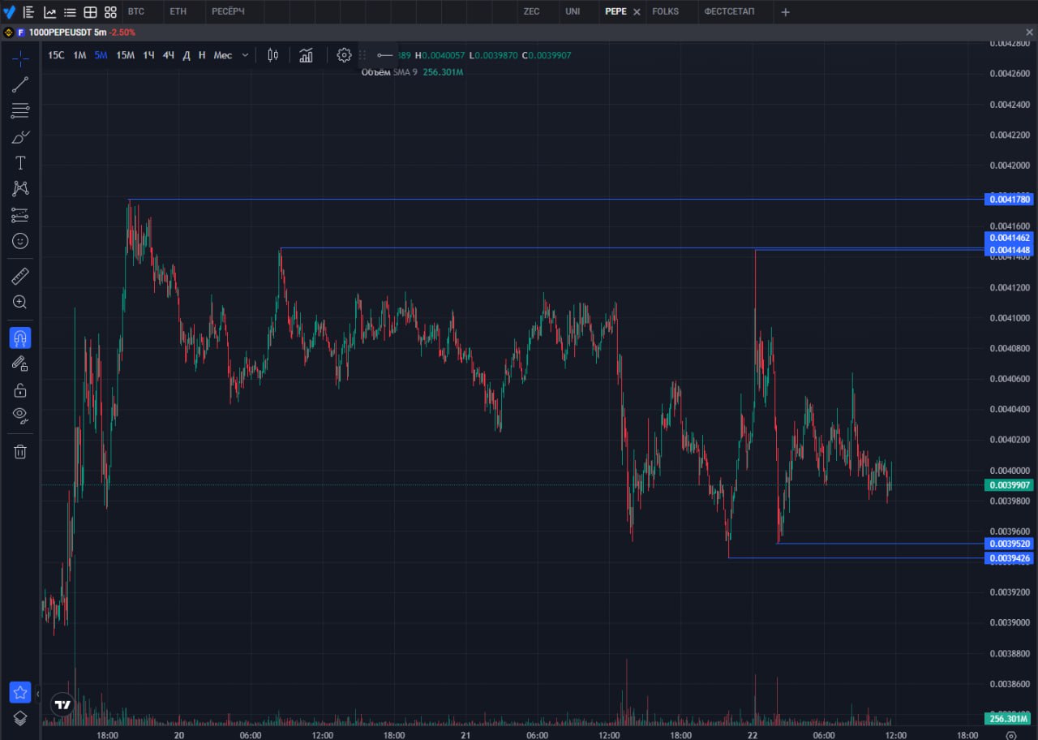Select the ruler measure tool
The width and height of the screenshot is (1038, 740).
pyautogui.click(x=20, y=277)
